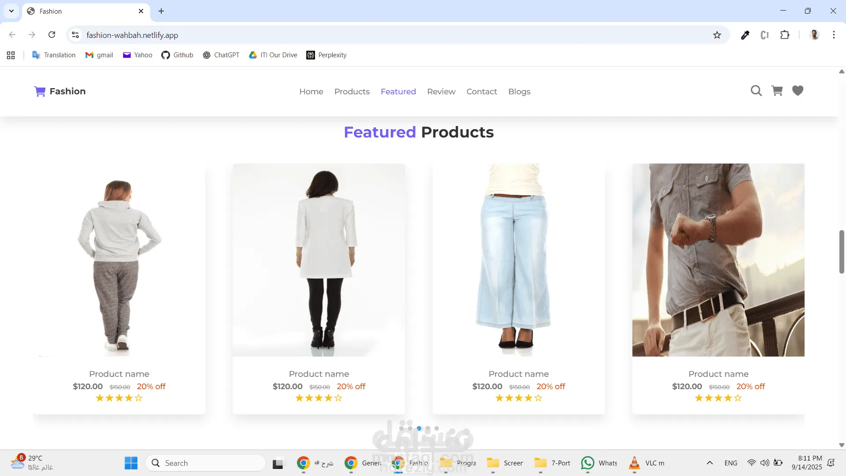Open the shopping cart icon
Screen dimensions: 846x476
[x=777, y=91]
